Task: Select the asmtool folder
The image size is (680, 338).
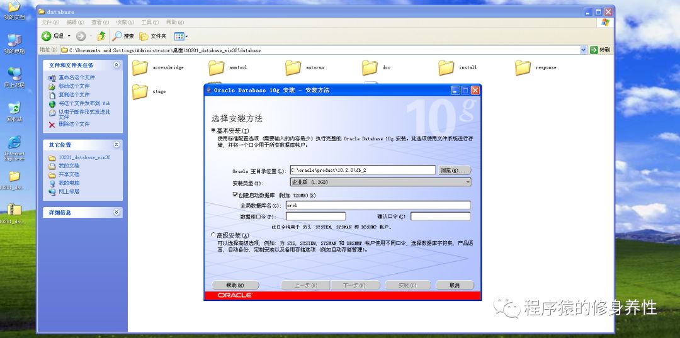Action: [x=228, y=67]
